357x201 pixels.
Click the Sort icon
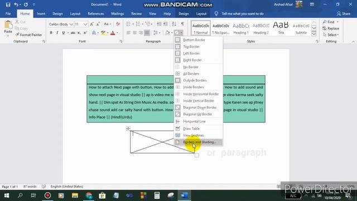174,24
